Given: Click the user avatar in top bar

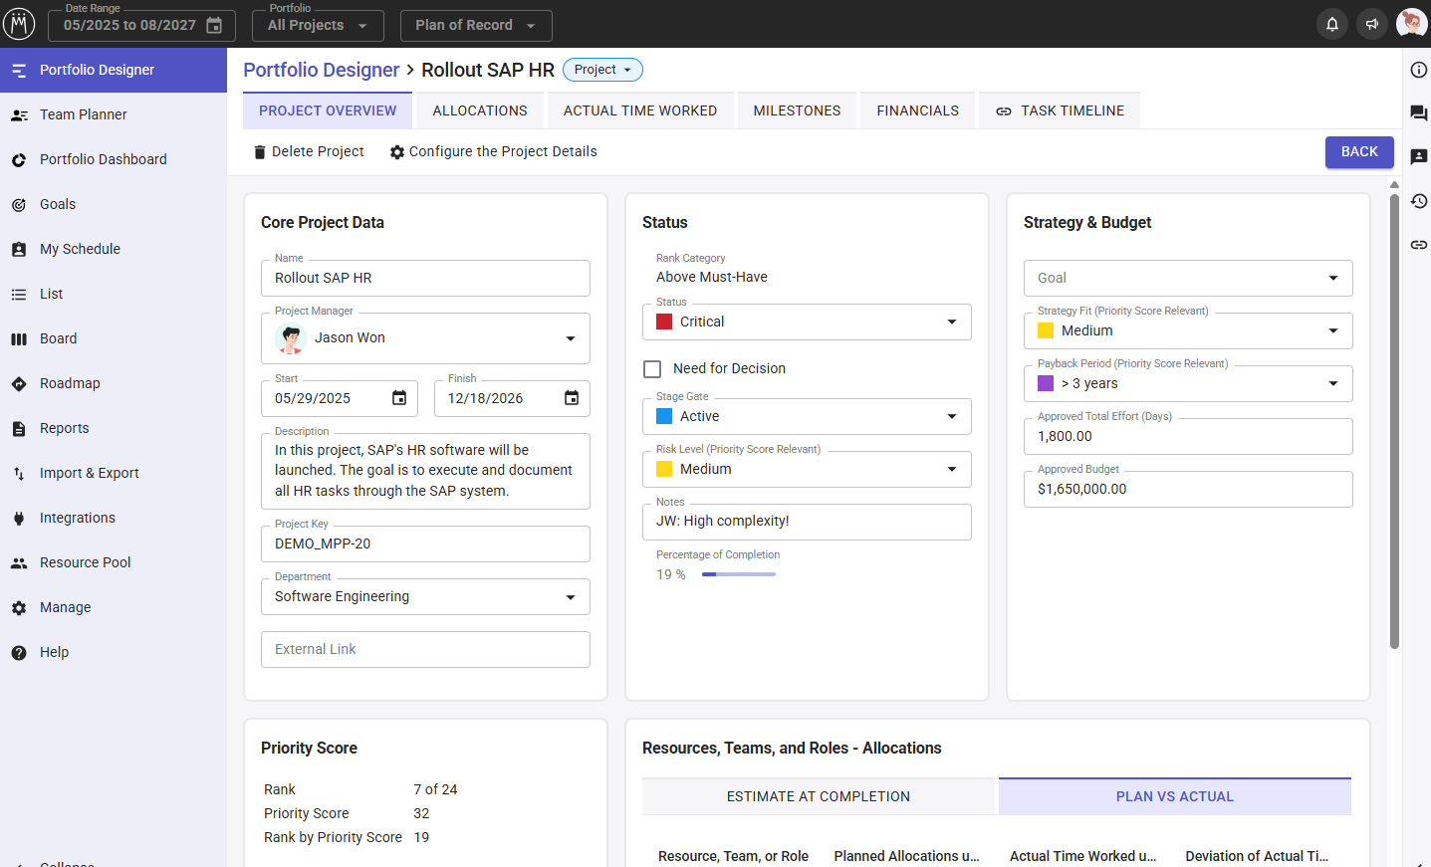Looking at the screenshot, I should [1410, 24].
